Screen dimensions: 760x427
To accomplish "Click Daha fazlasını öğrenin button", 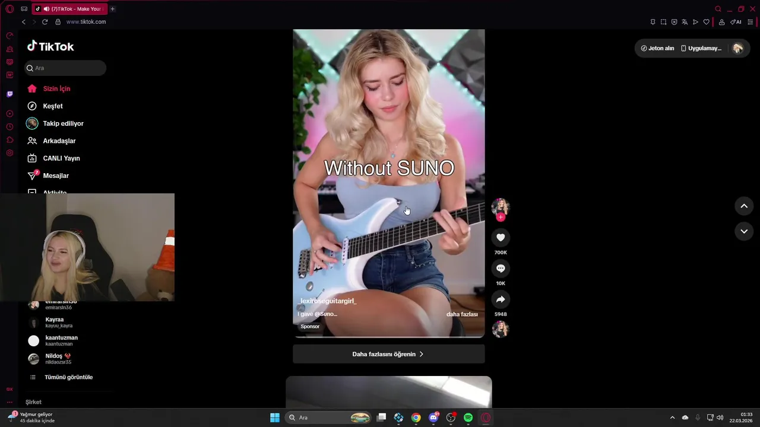I will [x=388, y=354].
